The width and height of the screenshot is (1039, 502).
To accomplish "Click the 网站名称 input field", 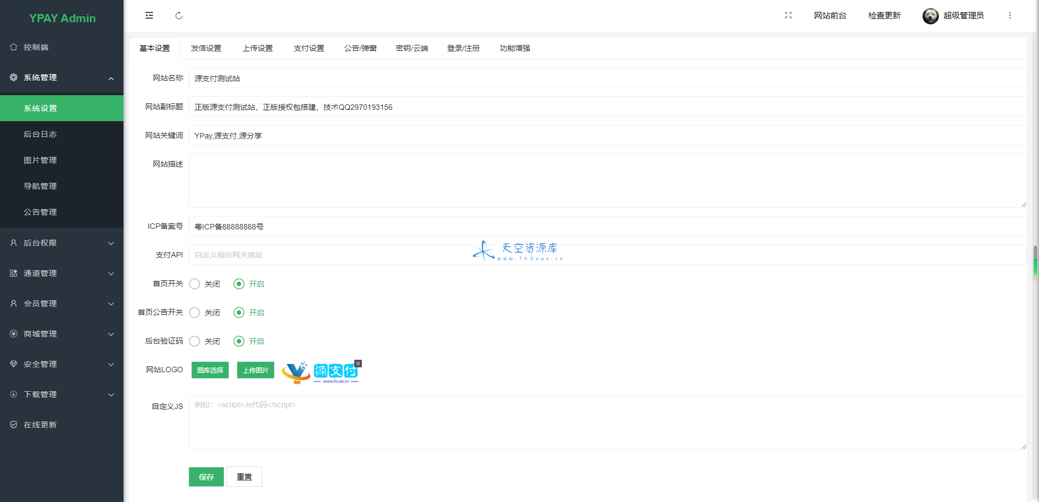I will point(607,78).
